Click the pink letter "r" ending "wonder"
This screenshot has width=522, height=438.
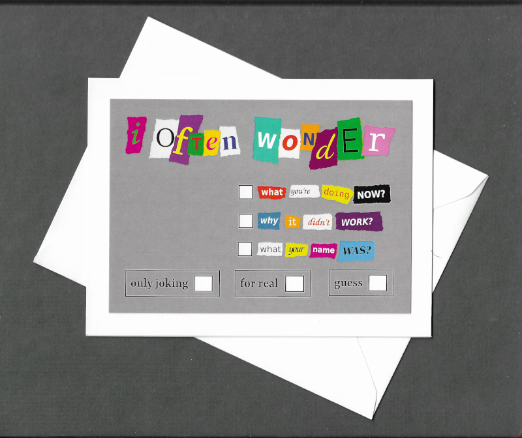click(377, 139)
